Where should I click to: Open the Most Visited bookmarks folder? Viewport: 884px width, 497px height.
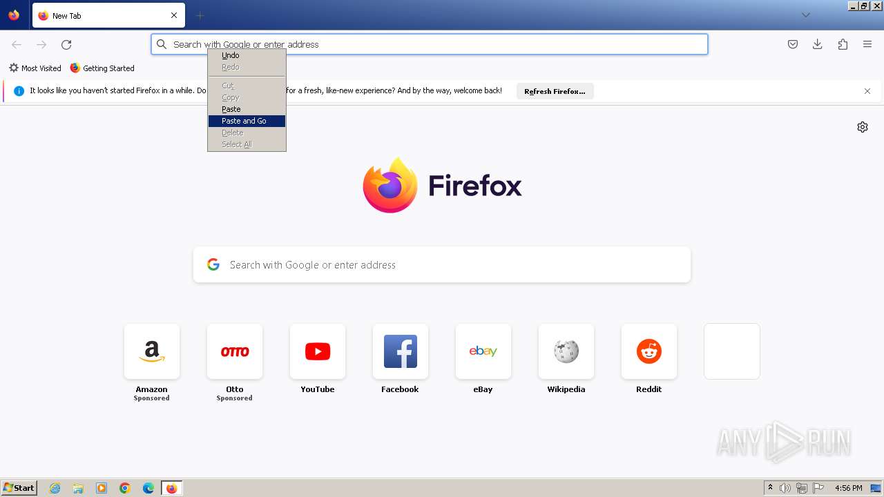pyautogui.click(x=35, y=68)
